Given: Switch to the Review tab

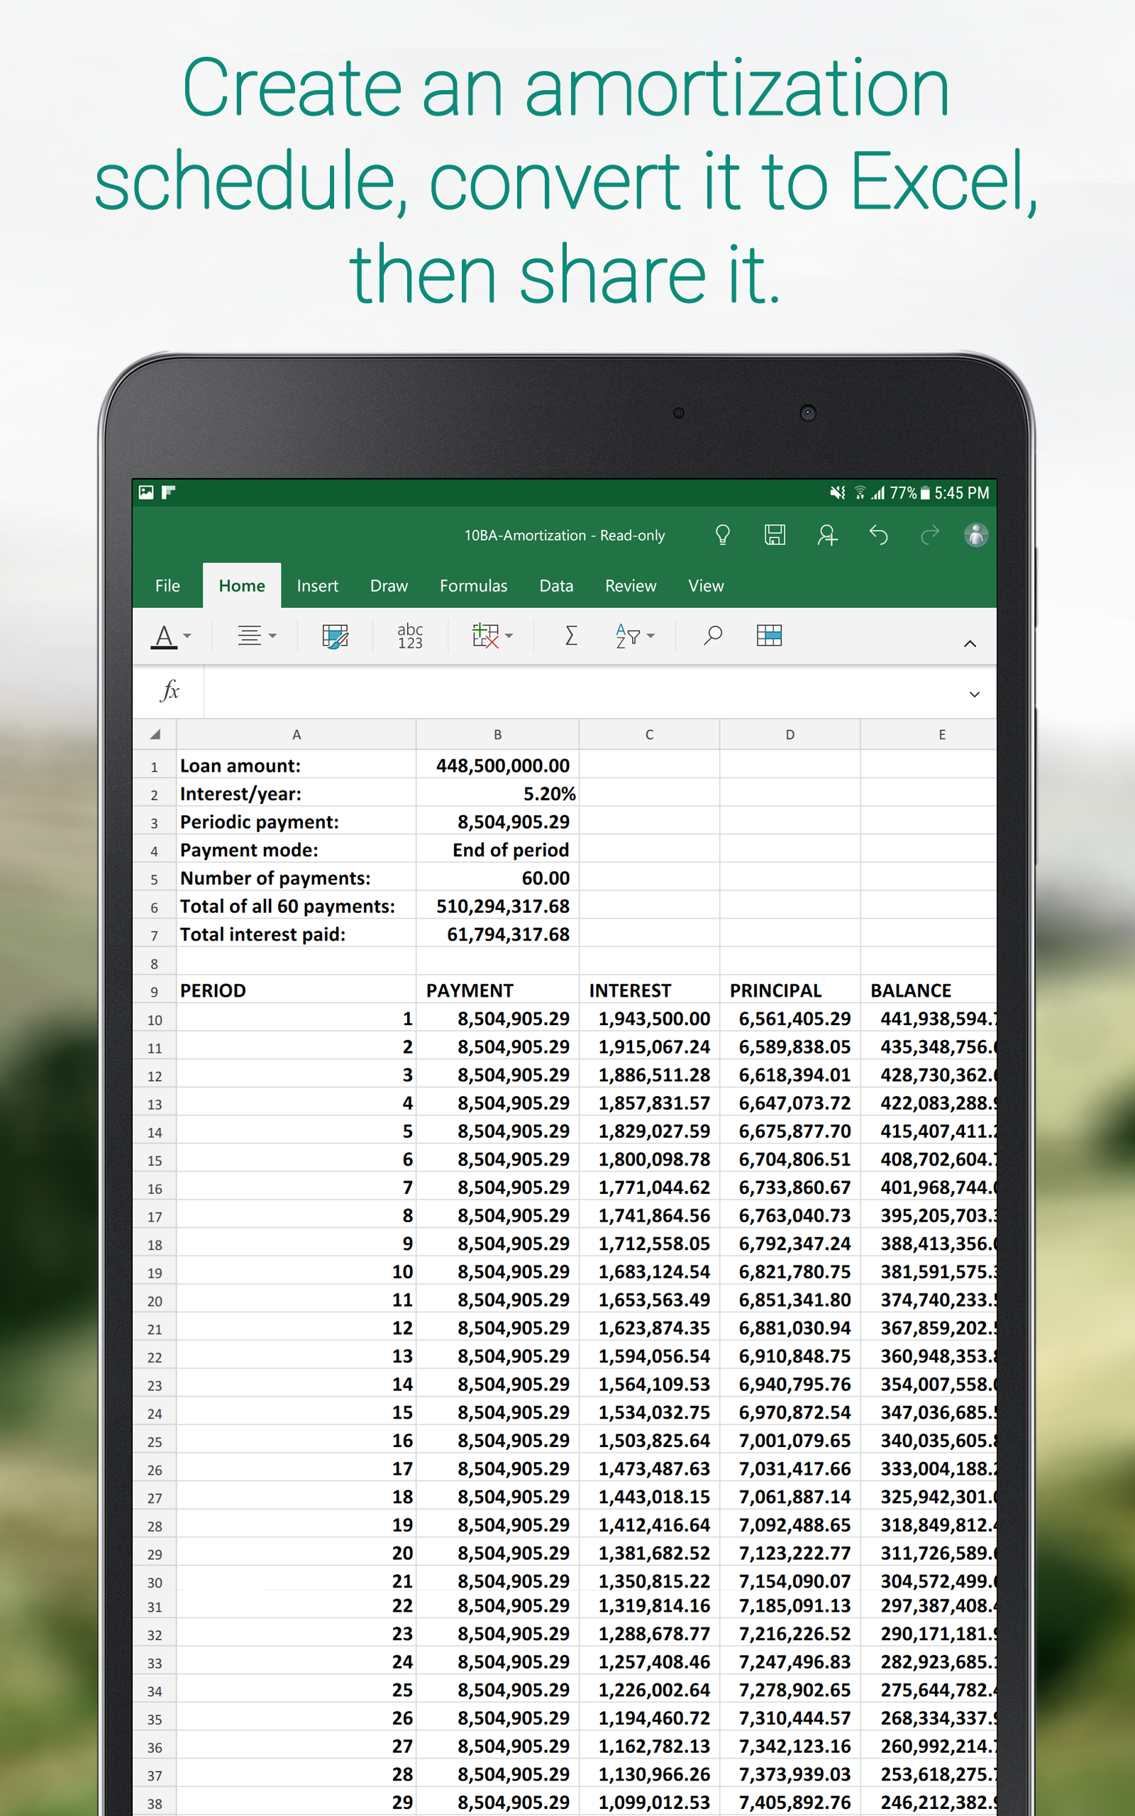Looking at the screenshot, I should tap(631, 585).
